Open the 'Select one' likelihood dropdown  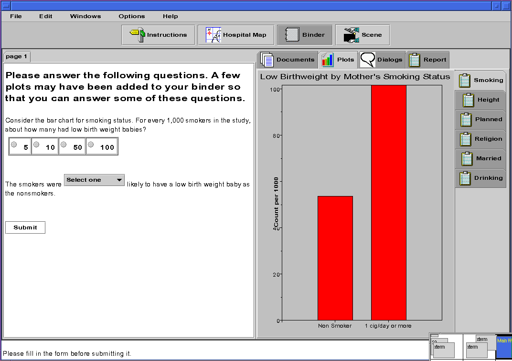(94, 180)
